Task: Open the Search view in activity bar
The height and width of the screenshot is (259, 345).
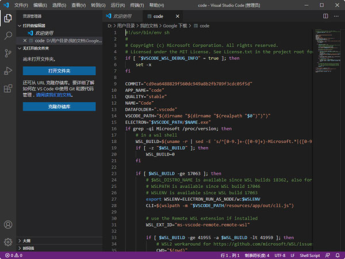Action: click(x=8, y=36)
